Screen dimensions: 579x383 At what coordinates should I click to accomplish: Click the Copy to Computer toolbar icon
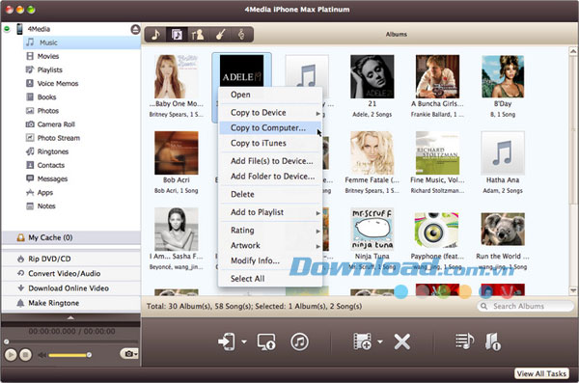[x=266, y=342]
